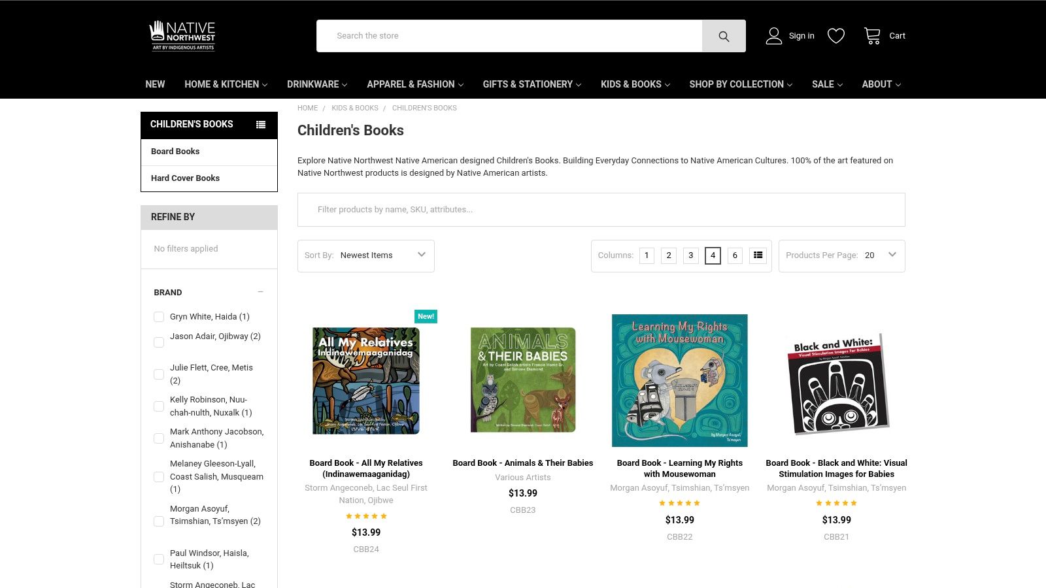Check Morgan Asoyuf, Tsimshian filter

[159, 521]
